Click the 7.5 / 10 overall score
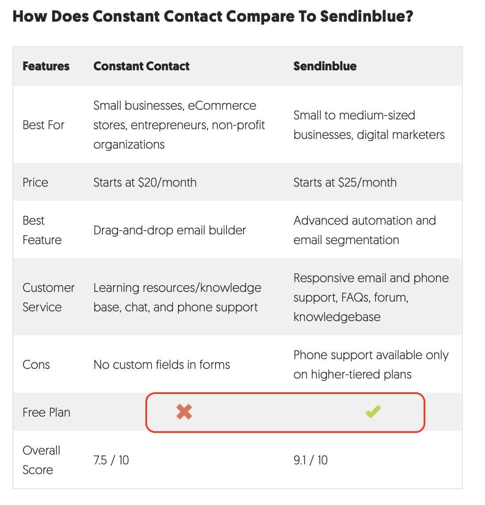 click(111, 460)
